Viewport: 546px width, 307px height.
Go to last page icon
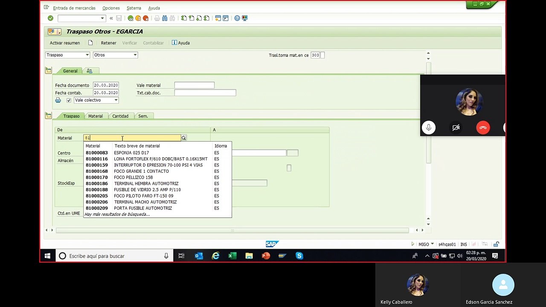coord(207,18)
